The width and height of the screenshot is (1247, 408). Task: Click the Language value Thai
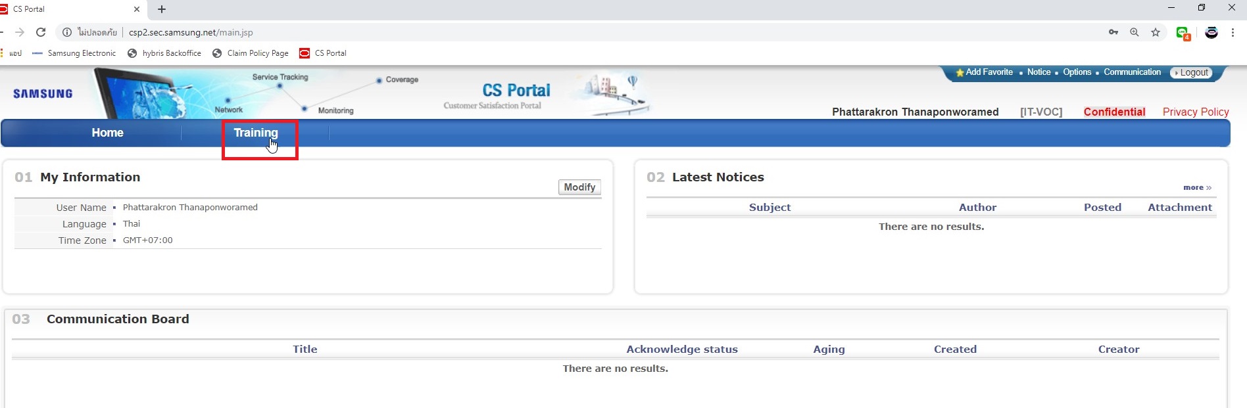click(132, 223)
